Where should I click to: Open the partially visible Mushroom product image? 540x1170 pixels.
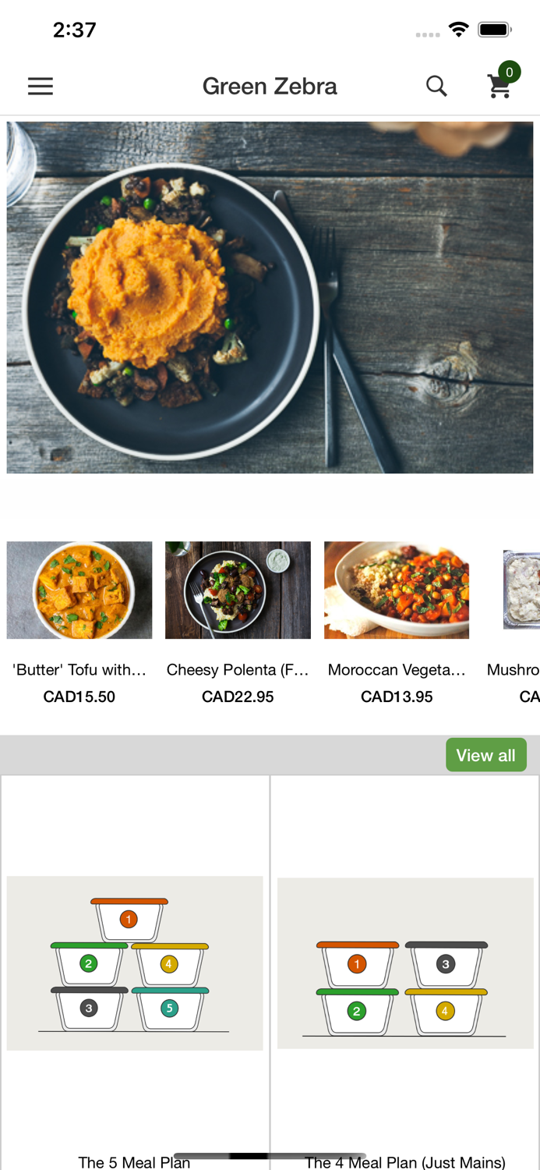coord(522,590)
